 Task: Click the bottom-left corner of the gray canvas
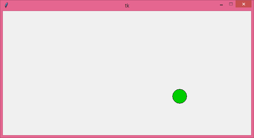click(3, 134)
